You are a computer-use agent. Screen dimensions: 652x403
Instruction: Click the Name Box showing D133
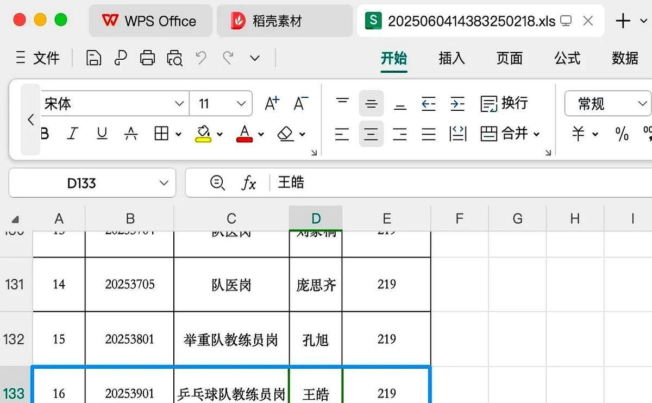[92, 183]
